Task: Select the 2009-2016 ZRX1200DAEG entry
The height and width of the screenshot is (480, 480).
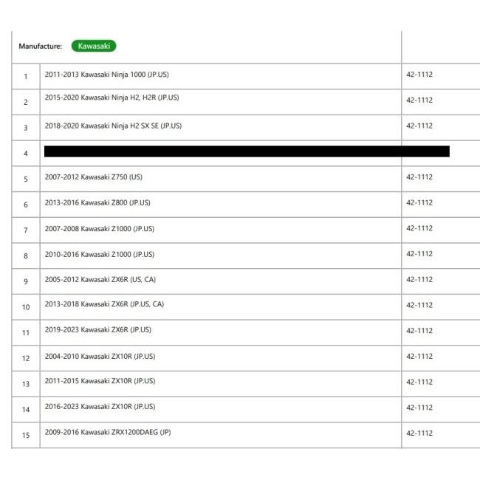Action: coord(108,432)
